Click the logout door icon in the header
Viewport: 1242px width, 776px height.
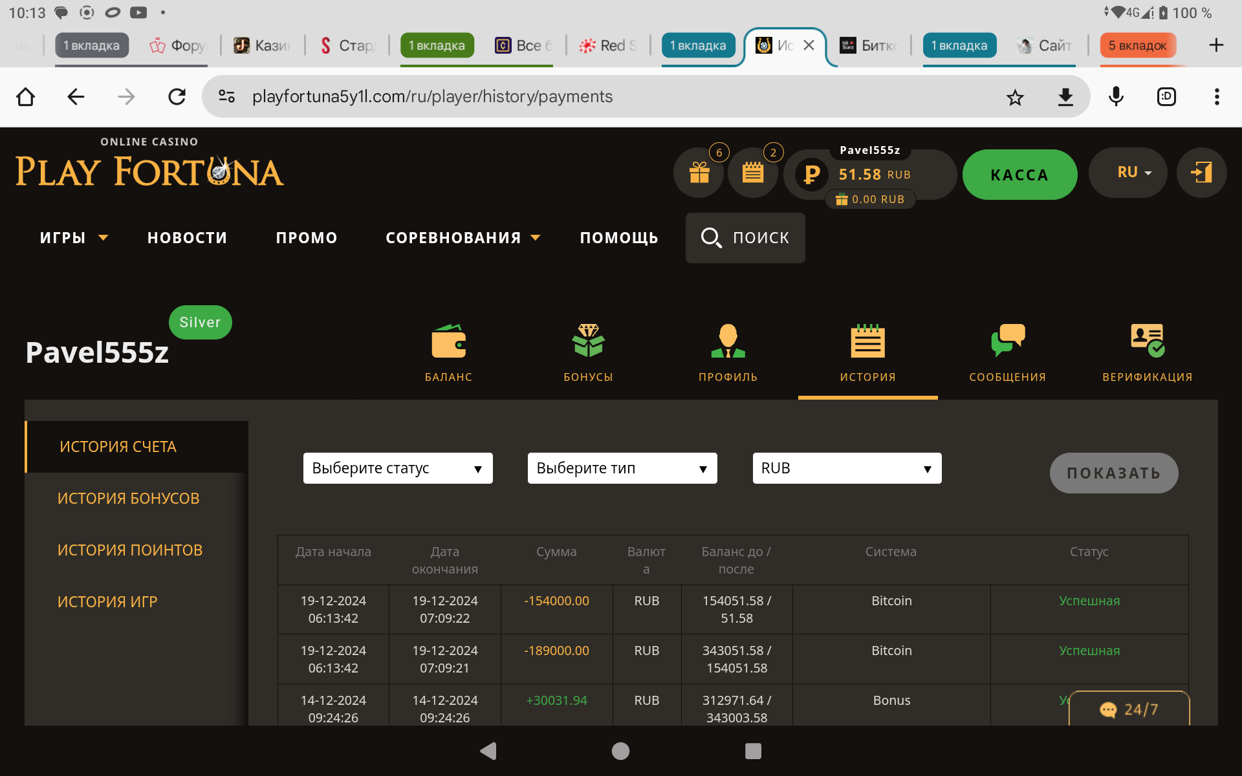(1201, 173)
